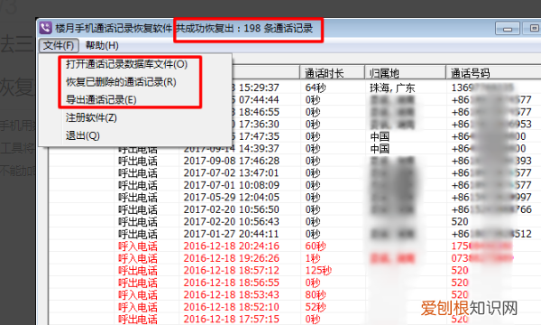The image size is (541, 325).
Task: Select row dated 2017-01-27 20:44:11
Action: click(295, 234)
